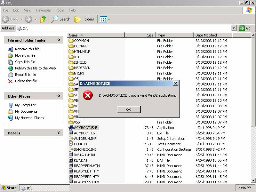
Task: Select the KEY.DAT file icon
Action: (71, 160)
